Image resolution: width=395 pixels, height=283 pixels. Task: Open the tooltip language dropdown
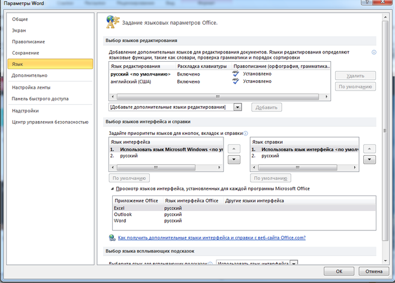tap(294, 263)
